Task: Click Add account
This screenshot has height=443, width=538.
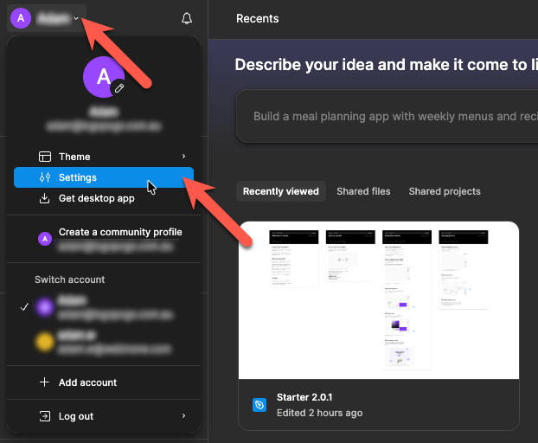Action: pos(104,382)
